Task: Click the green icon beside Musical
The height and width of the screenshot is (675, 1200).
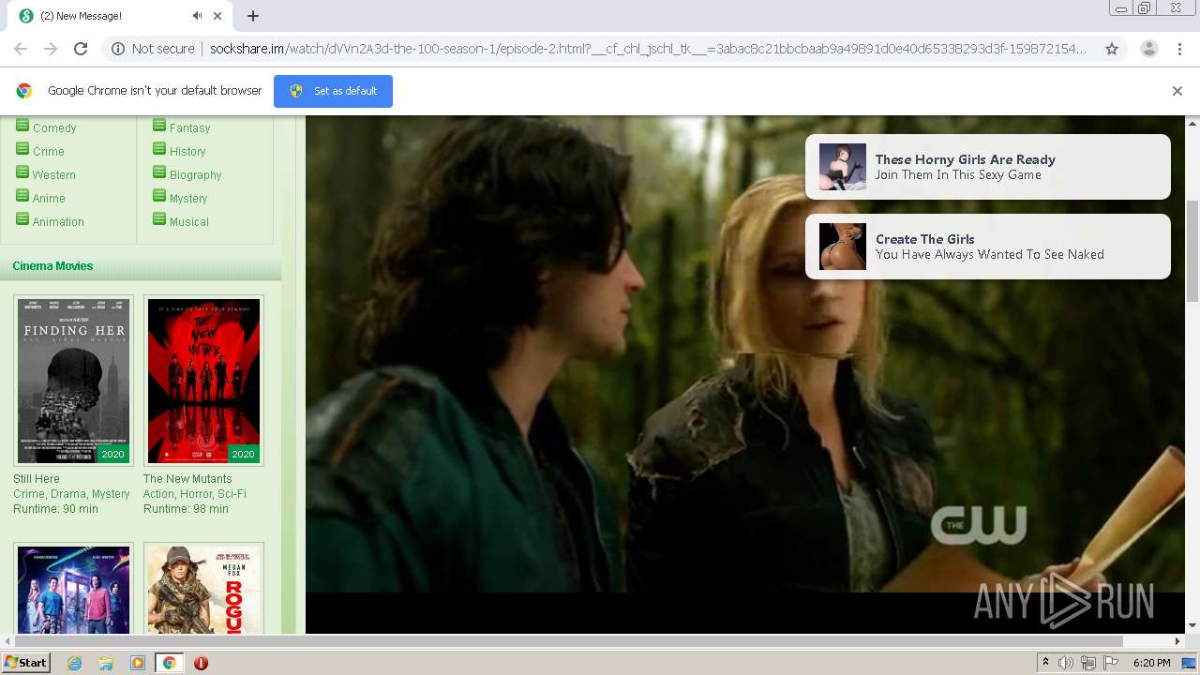Action: (x=159, y=219)
